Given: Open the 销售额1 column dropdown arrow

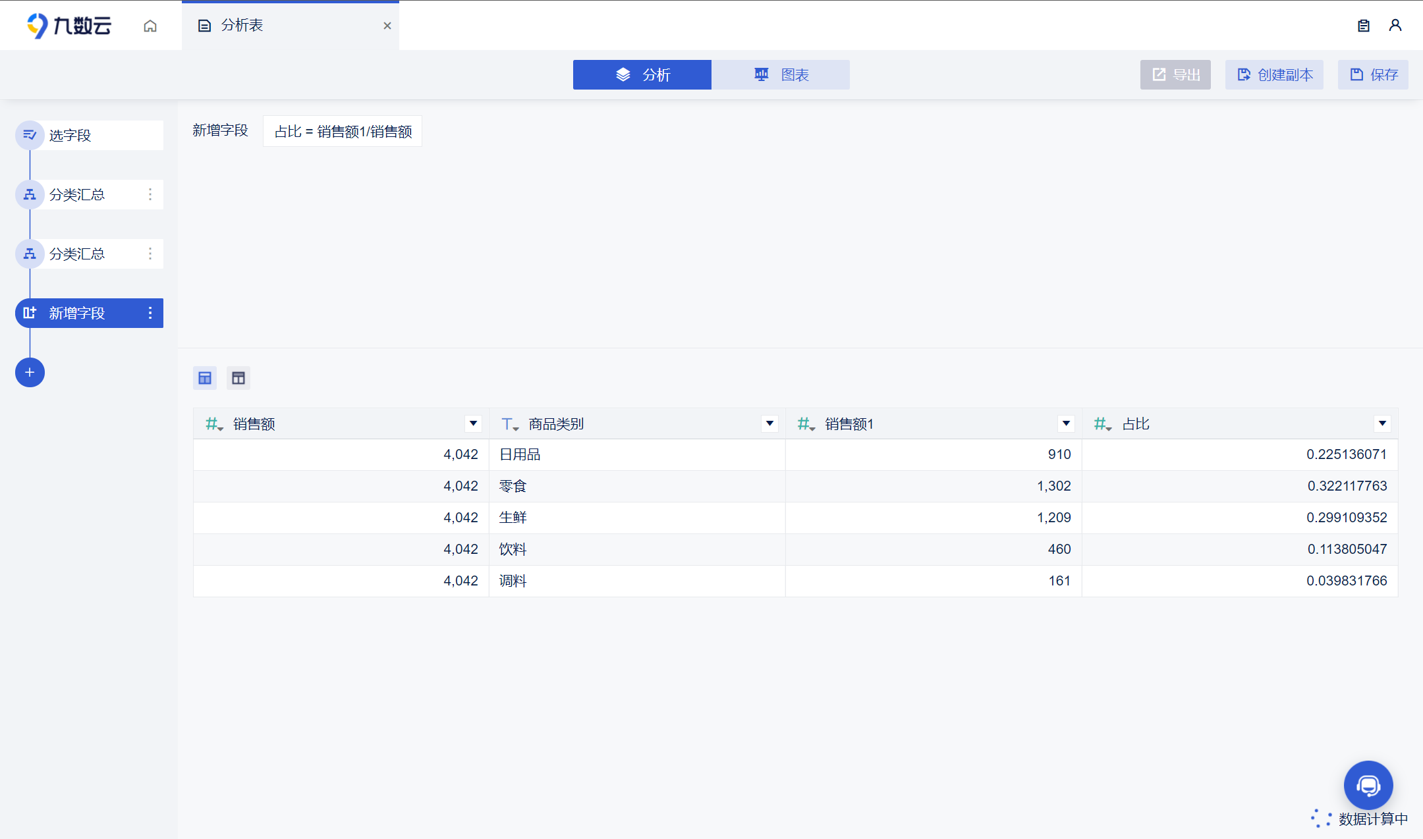Looking at the screenshot, I should point(1066,423).
